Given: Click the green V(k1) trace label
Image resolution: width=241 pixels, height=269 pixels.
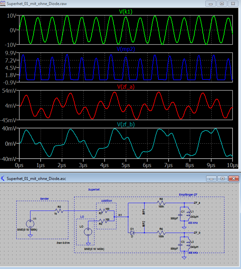Looking at the screenshot, I should coord(126,11).
